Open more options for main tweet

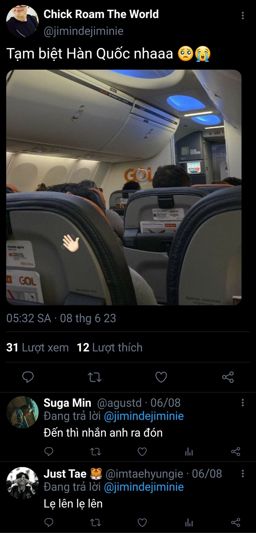243,16
